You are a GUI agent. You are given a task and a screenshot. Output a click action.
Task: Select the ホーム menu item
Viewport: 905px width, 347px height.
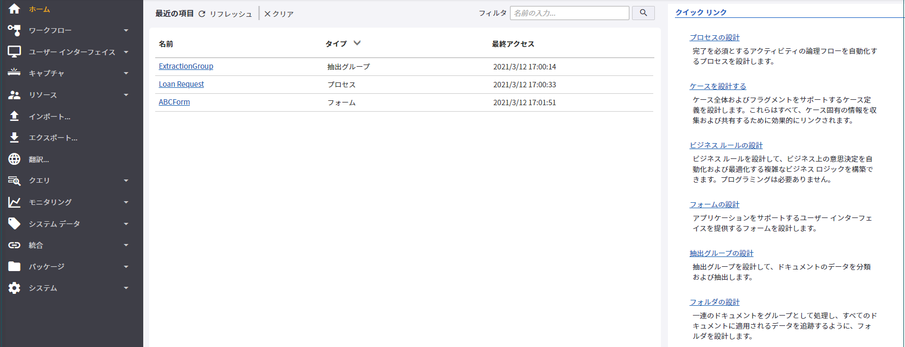(40, 9)
